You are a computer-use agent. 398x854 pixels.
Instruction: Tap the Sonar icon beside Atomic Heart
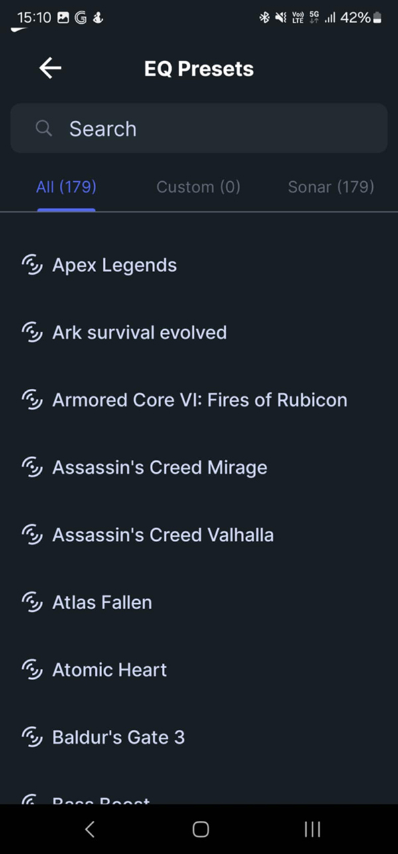click(32, 670)
